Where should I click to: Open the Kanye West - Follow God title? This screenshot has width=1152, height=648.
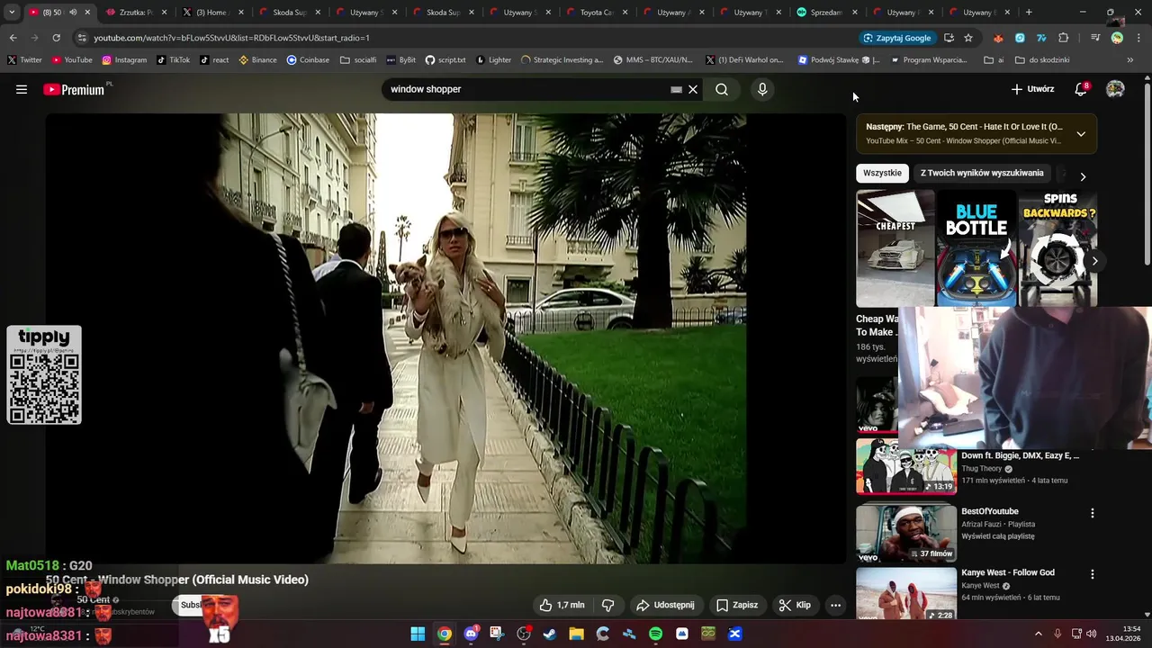pos(1008,572)
